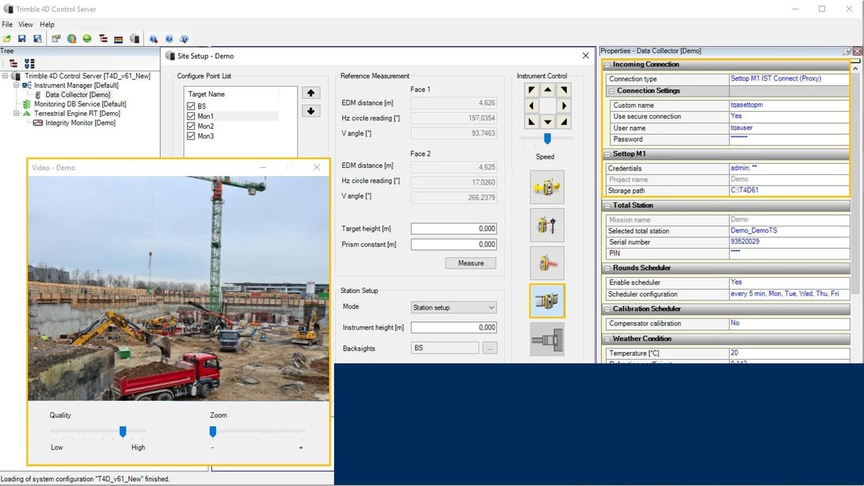Click the help search magnifier toolbar icon
864x486 pixels.
coord(153,39)
